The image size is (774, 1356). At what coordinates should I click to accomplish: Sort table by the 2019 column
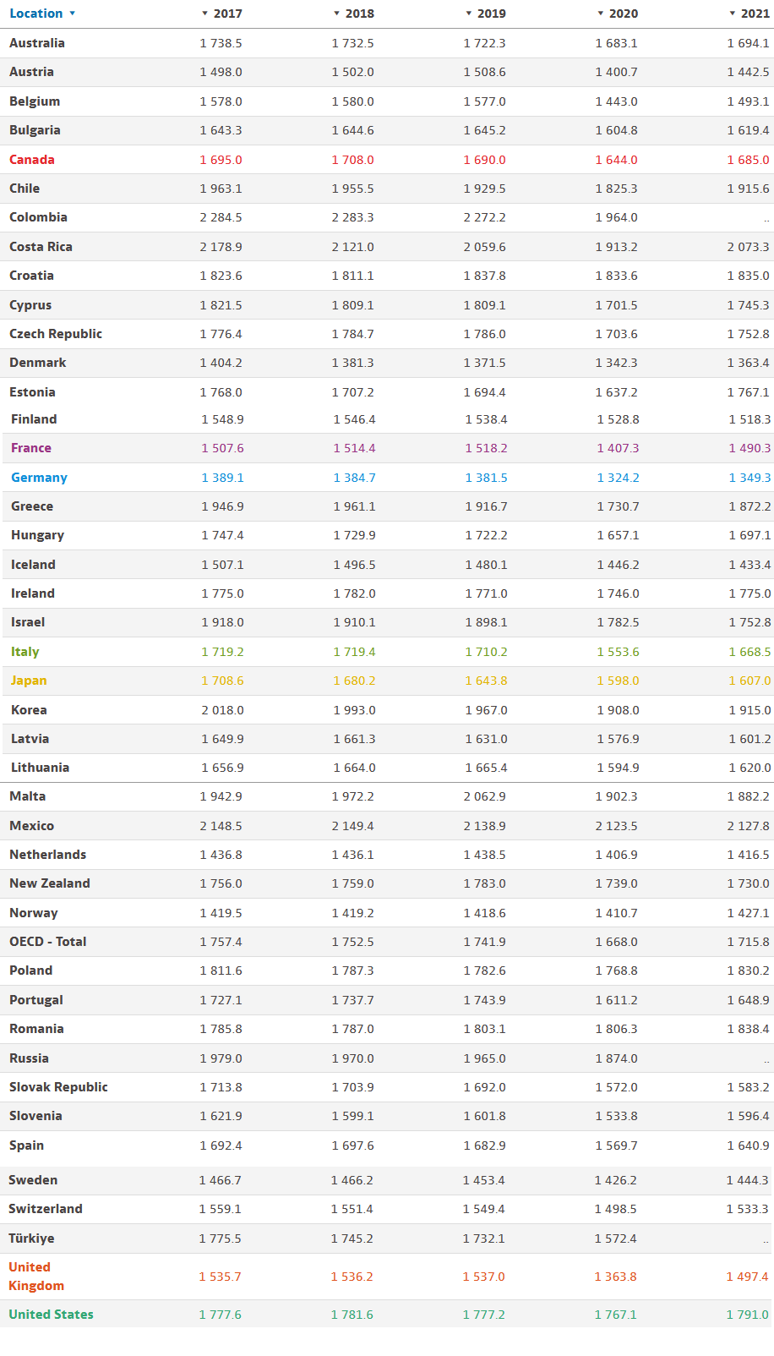[x=486, y=14]
